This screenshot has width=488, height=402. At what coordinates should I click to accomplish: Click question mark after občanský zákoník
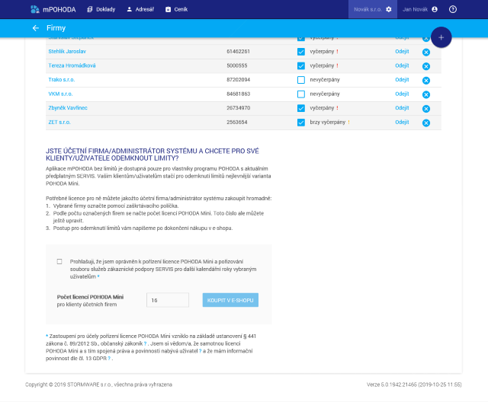146,343
